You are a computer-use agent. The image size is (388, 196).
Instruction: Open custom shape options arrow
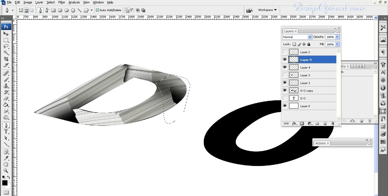coord(92,10)
